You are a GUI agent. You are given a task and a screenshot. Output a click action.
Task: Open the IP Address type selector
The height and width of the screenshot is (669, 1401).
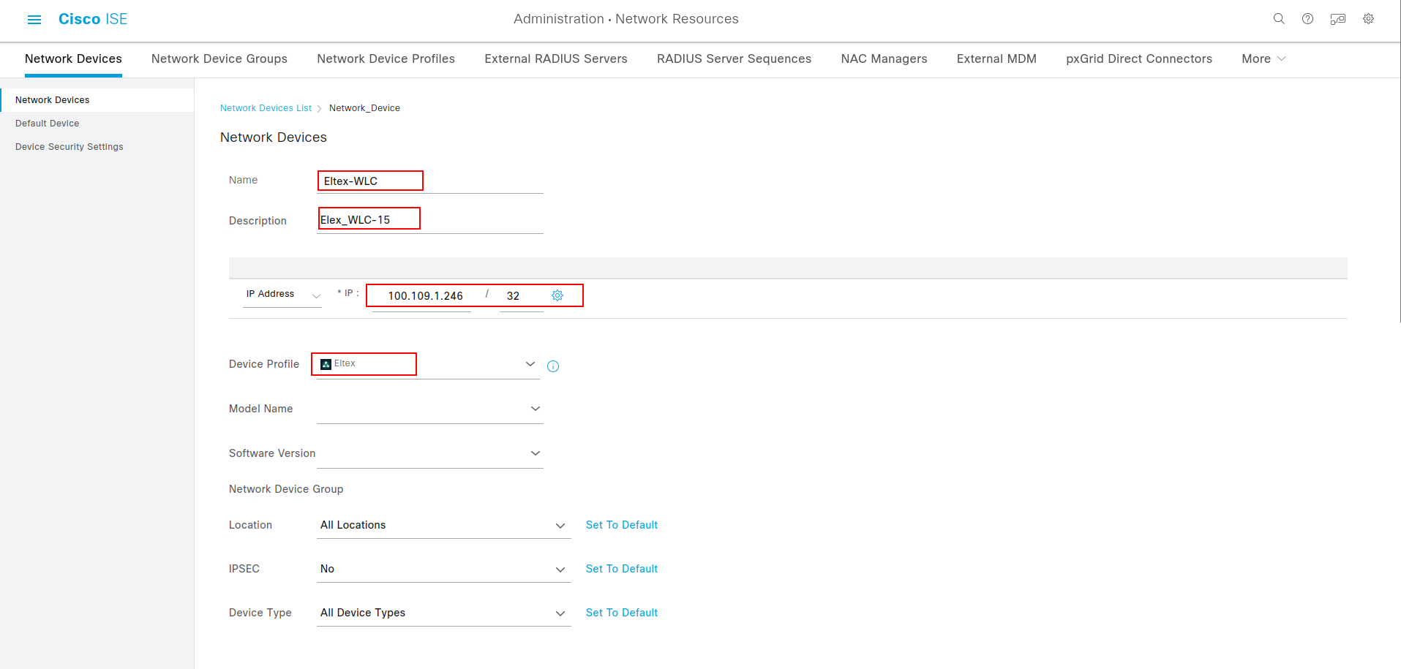point(282,295)
